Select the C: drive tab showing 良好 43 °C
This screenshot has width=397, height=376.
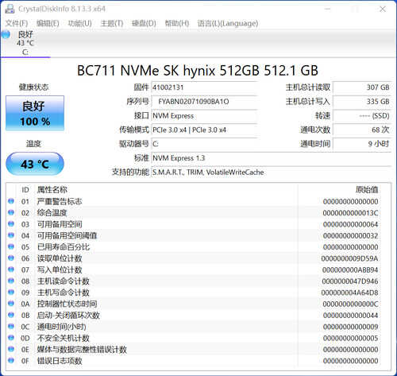click(x=25, y=43)
